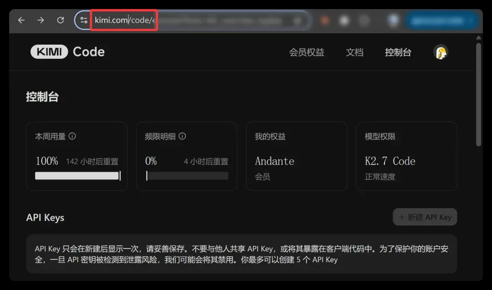492x290 pixels.
Task: Show info icon next to 频限明细
Action: [x=182, y=136]
